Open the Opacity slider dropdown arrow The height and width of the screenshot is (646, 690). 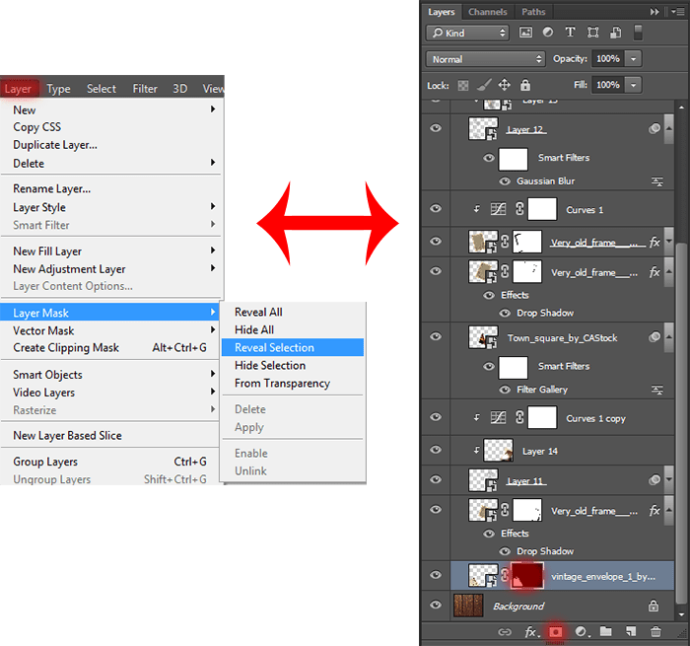633,58
